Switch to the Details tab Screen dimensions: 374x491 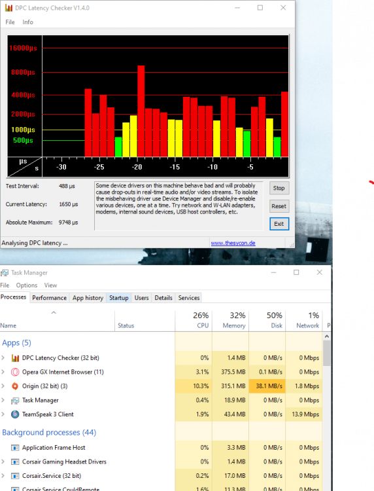tap(163, 298)
